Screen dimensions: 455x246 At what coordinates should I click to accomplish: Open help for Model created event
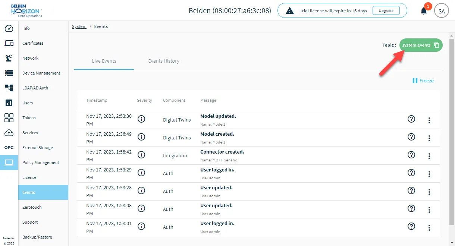(x=411, y=137)
